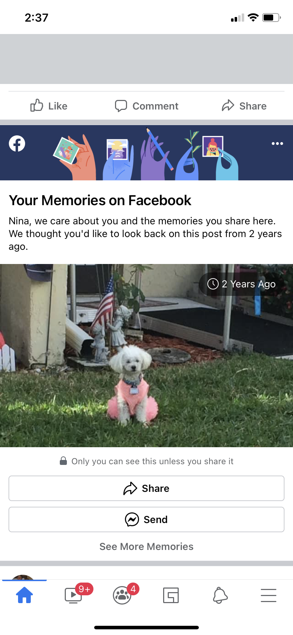
Task: Open the hamburger menu tab
Action: pos(269,595)
